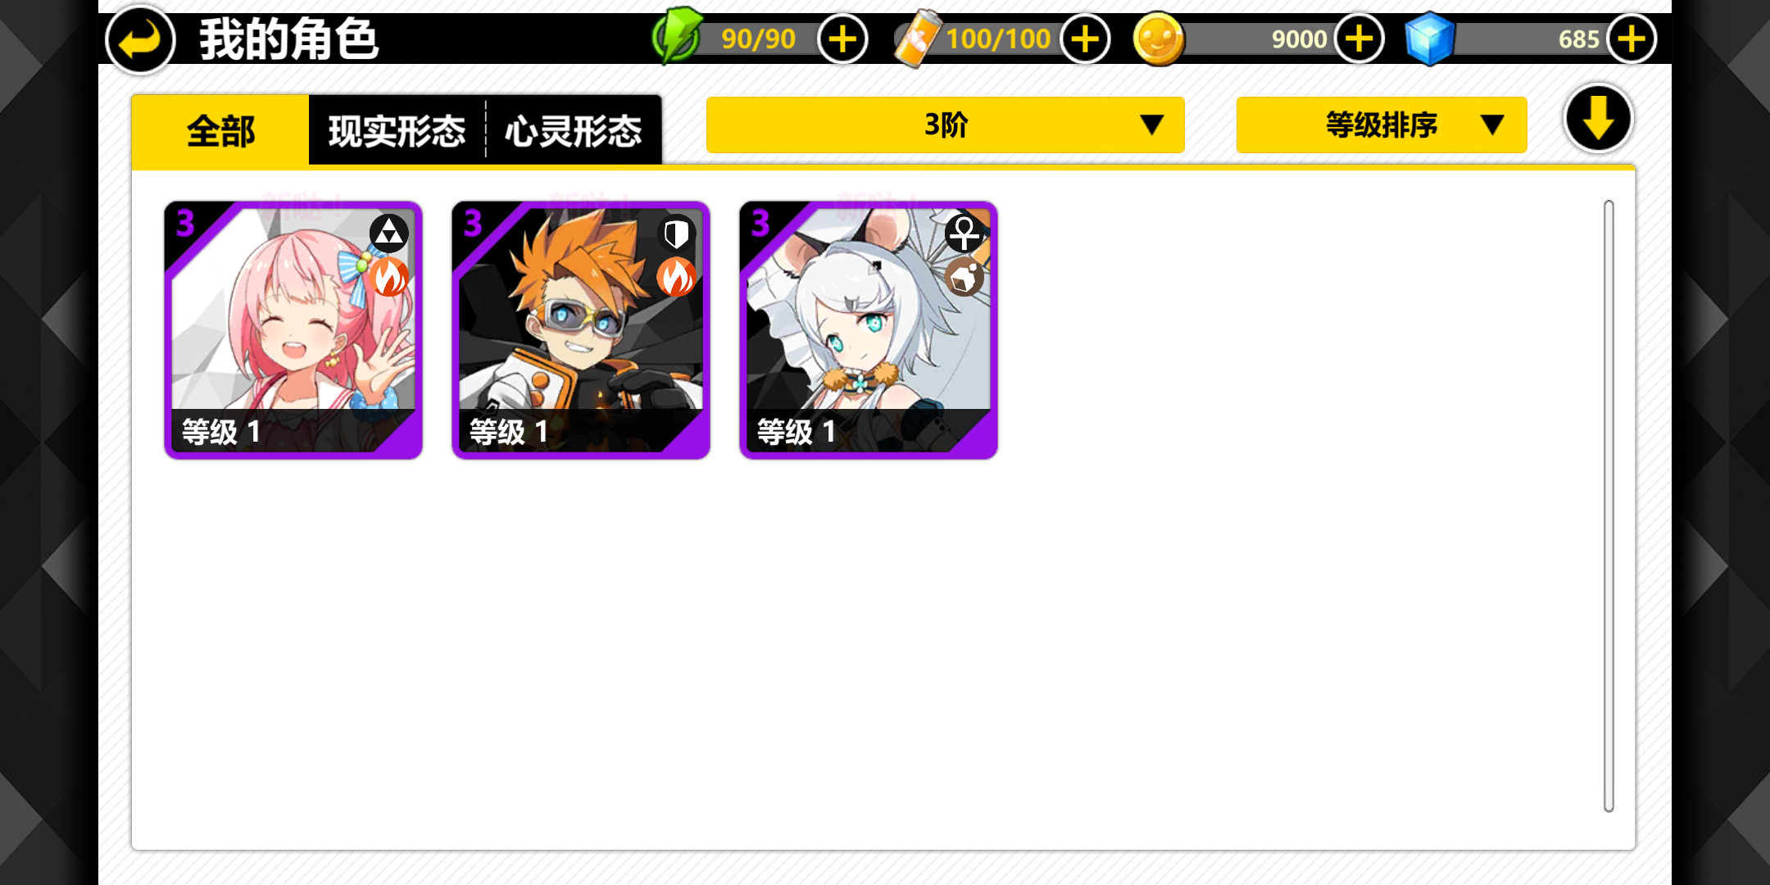Add more green lightning energy
The width and height of the screenshot is (1770, 885).
click(x=842, y=39)
